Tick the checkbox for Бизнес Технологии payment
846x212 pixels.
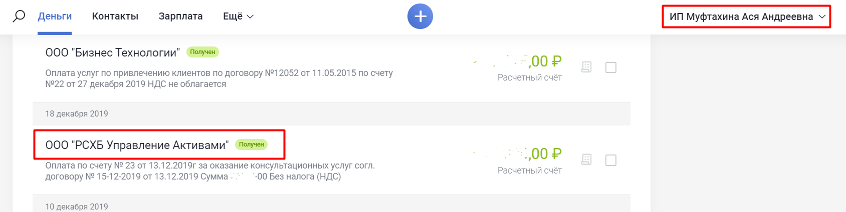(x=610, y=67)
